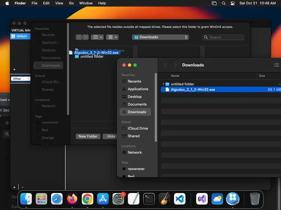This screenshot has width=281, height=210.
Task: Open Downloads location popup in dialog
Action: pyautogui.click(x=160, y=37)
